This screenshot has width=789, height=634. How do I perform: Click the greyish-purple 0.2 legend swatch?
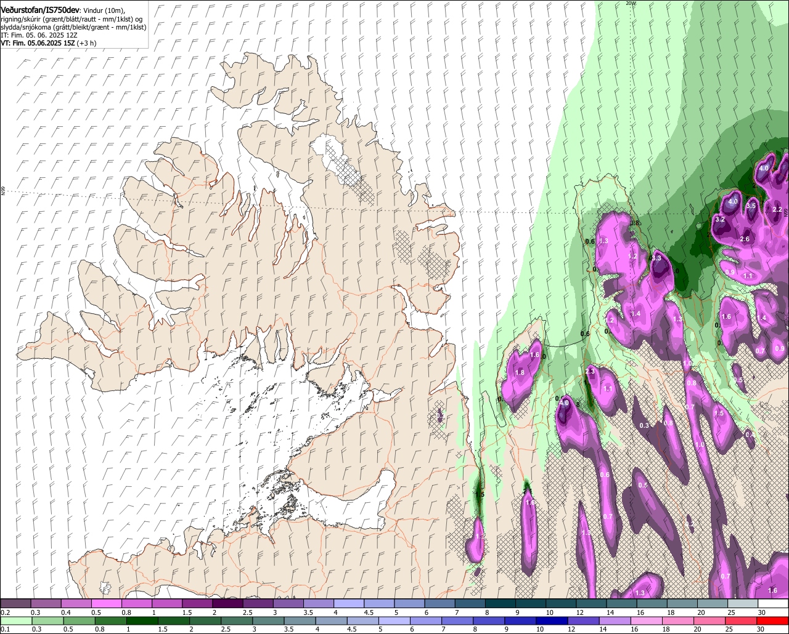tap(15, 604)
